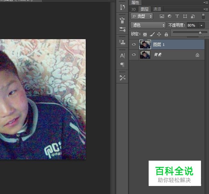The image size is (209, 194).
Task: Select the 图层 1 layer name
Action: [x=159, y=45]
